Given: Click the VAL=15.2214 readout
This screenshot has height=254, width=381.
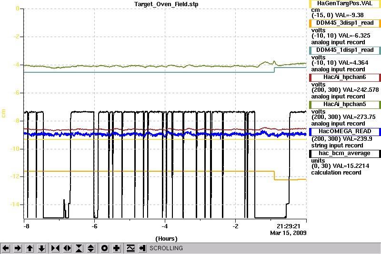Looking at the screenshot, I should pyautogui.click(x=351, y=166).
